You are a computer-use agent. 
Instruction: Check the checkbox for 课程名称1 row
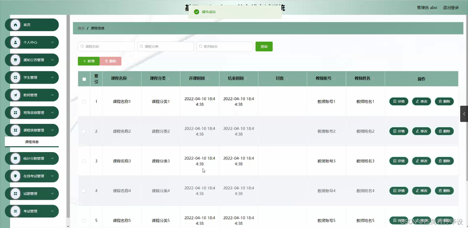pos(84,101)
